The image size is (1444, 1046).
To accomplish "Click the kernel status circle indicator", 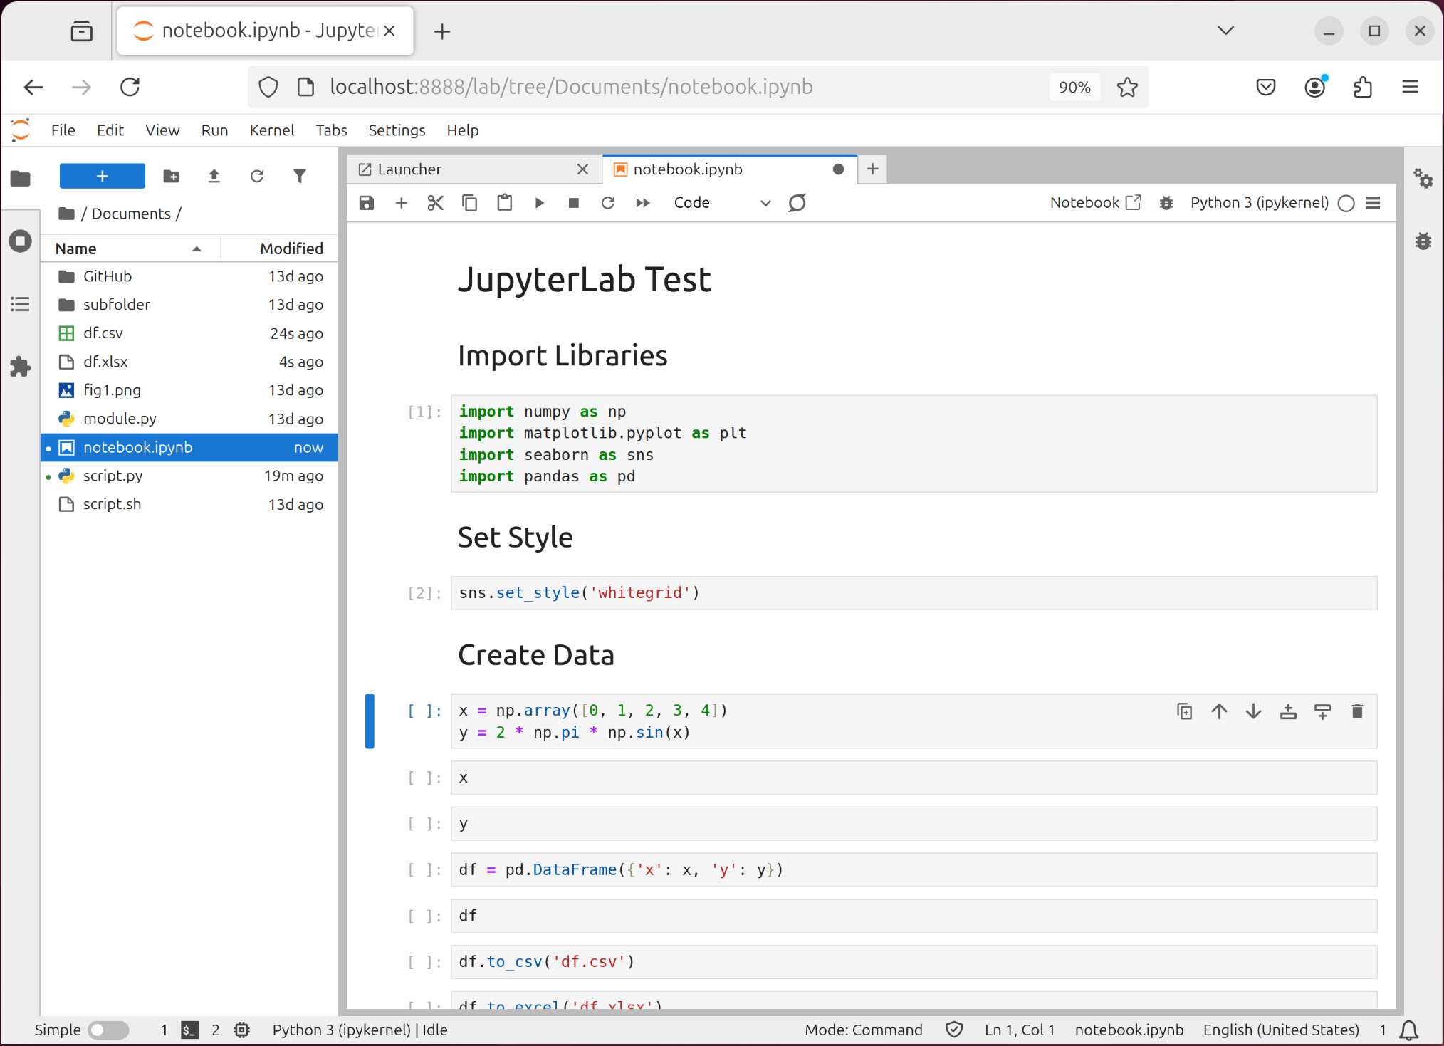I will point(1346,203).
